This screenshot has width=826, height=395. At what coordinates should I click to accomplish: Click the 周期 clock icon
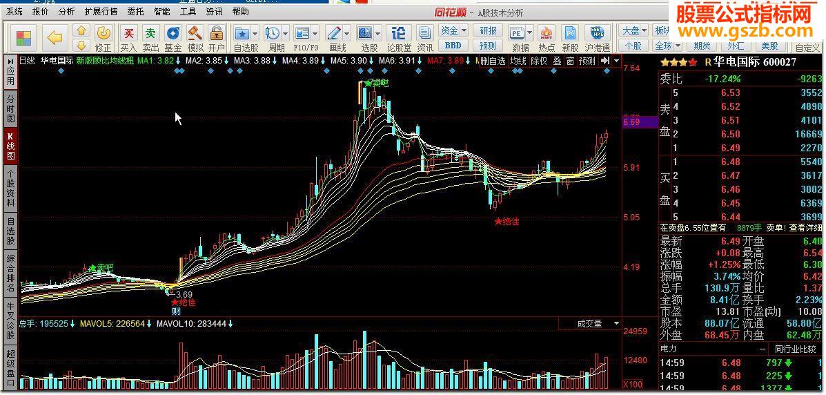coord(273,33)
